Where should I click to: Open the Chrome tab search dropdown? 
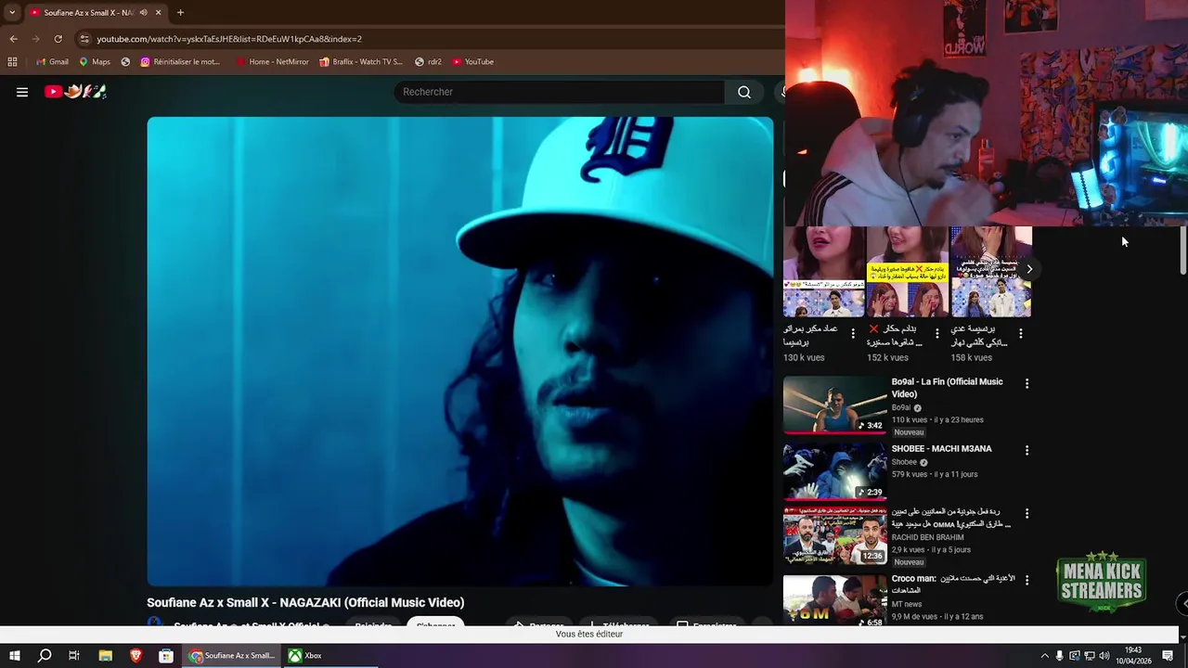coord(12,12)
